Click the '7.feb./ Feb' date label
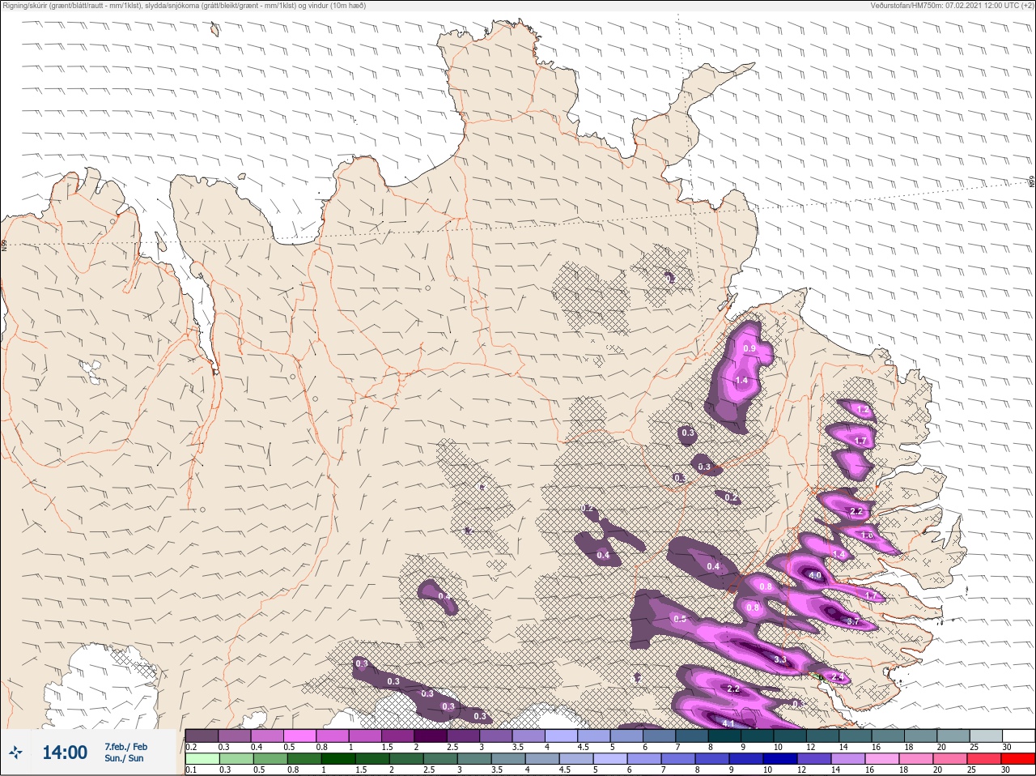Viewport: 1036px width, 776px height. [125, 746]
